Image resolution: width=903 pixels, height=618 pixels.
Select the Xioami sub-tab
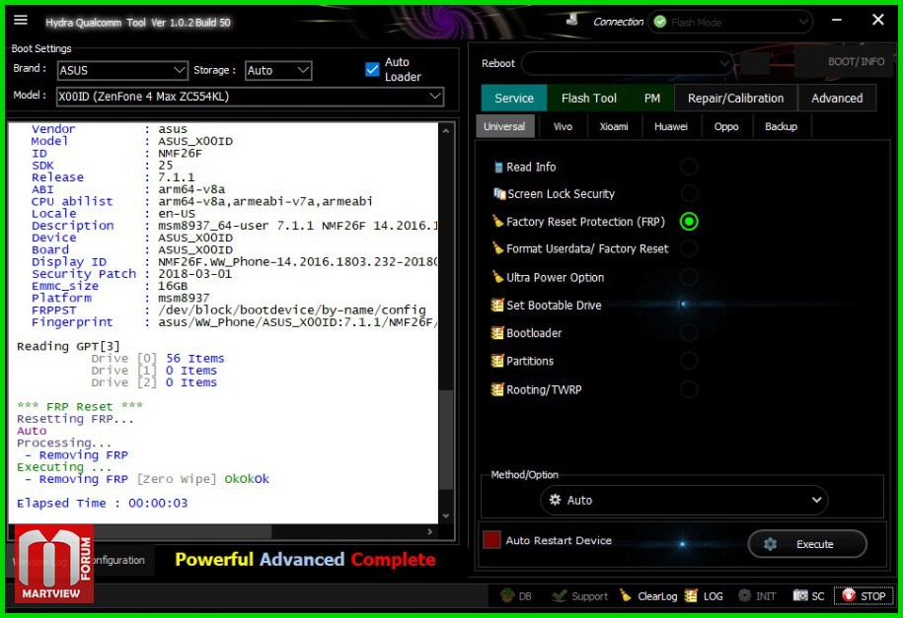click(x=614, y=126)
